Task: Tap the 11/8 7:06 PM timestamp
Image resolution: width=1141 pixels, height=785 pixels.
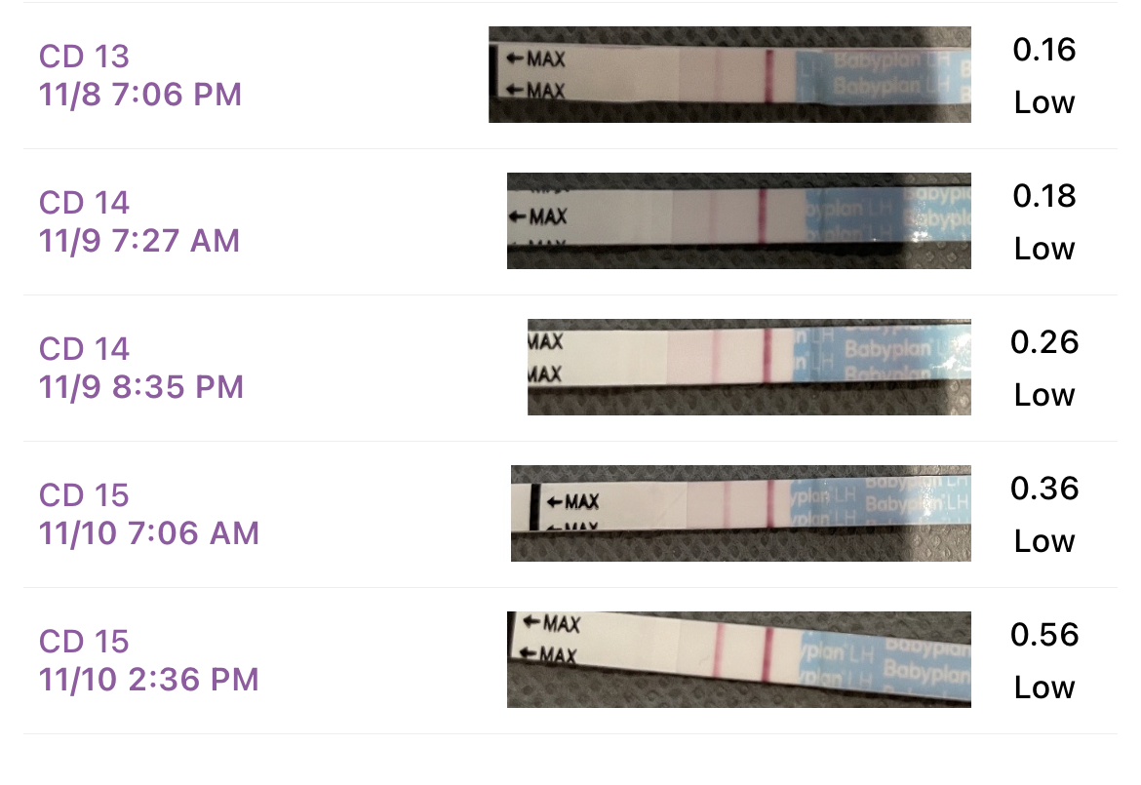Action: pos(140,95)
